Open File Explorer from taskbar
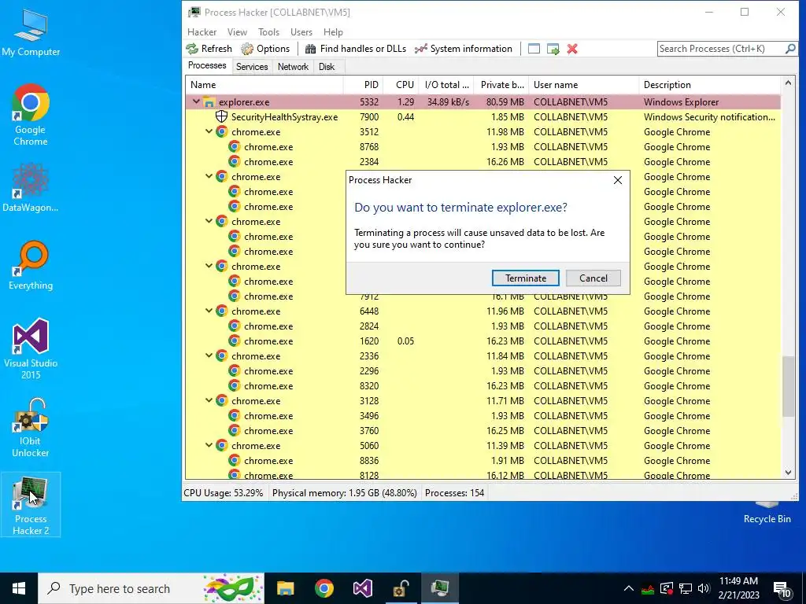The image size is (806, 604). [x=285, y=588]
